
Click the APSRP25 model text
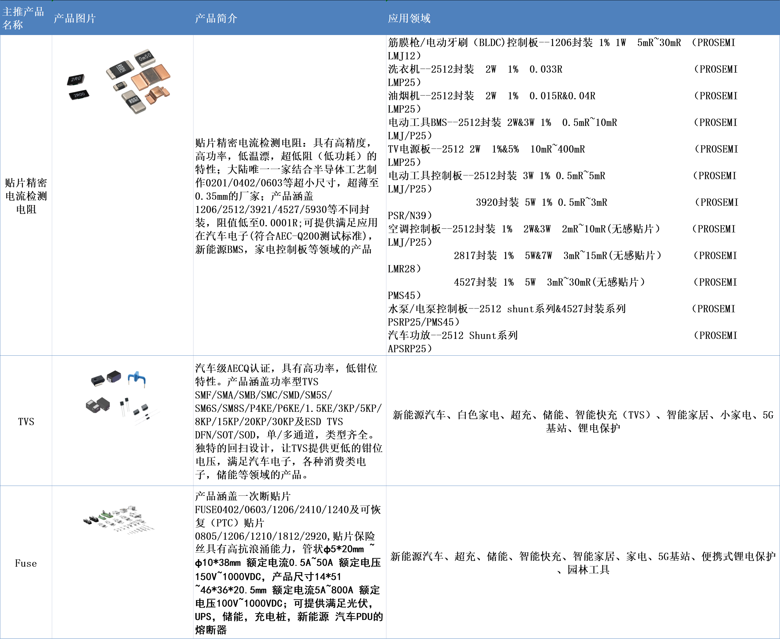(x=410, y=348)
